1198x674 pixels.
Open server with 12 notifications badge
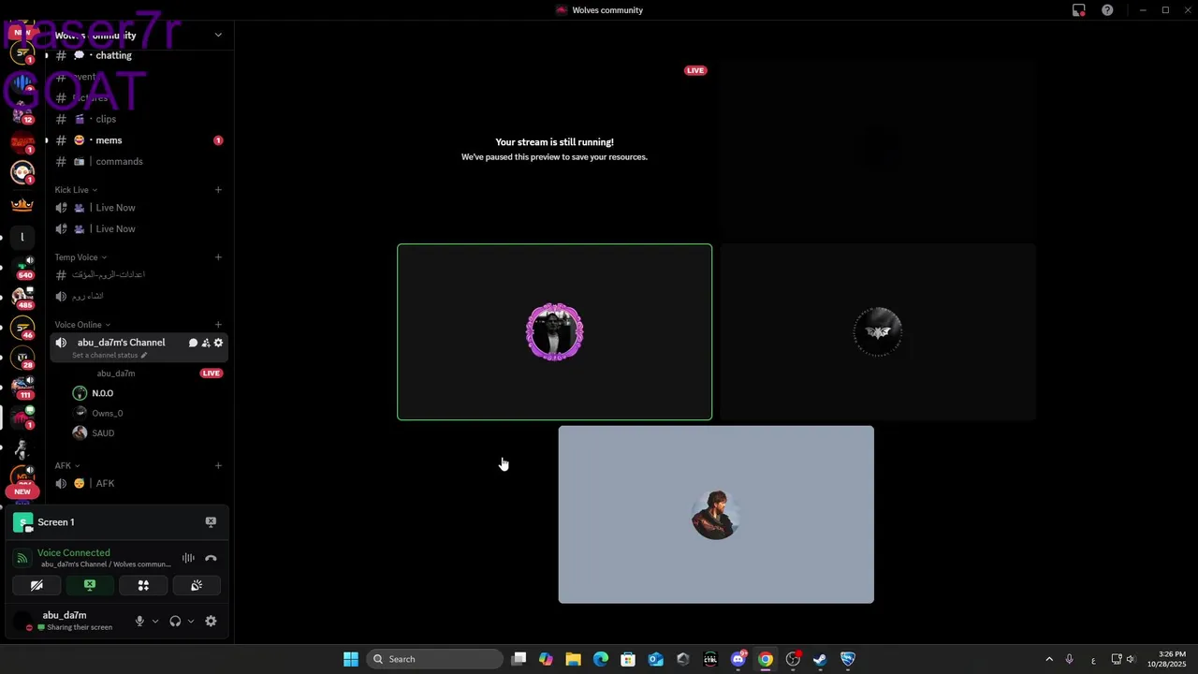pos(22,112)
